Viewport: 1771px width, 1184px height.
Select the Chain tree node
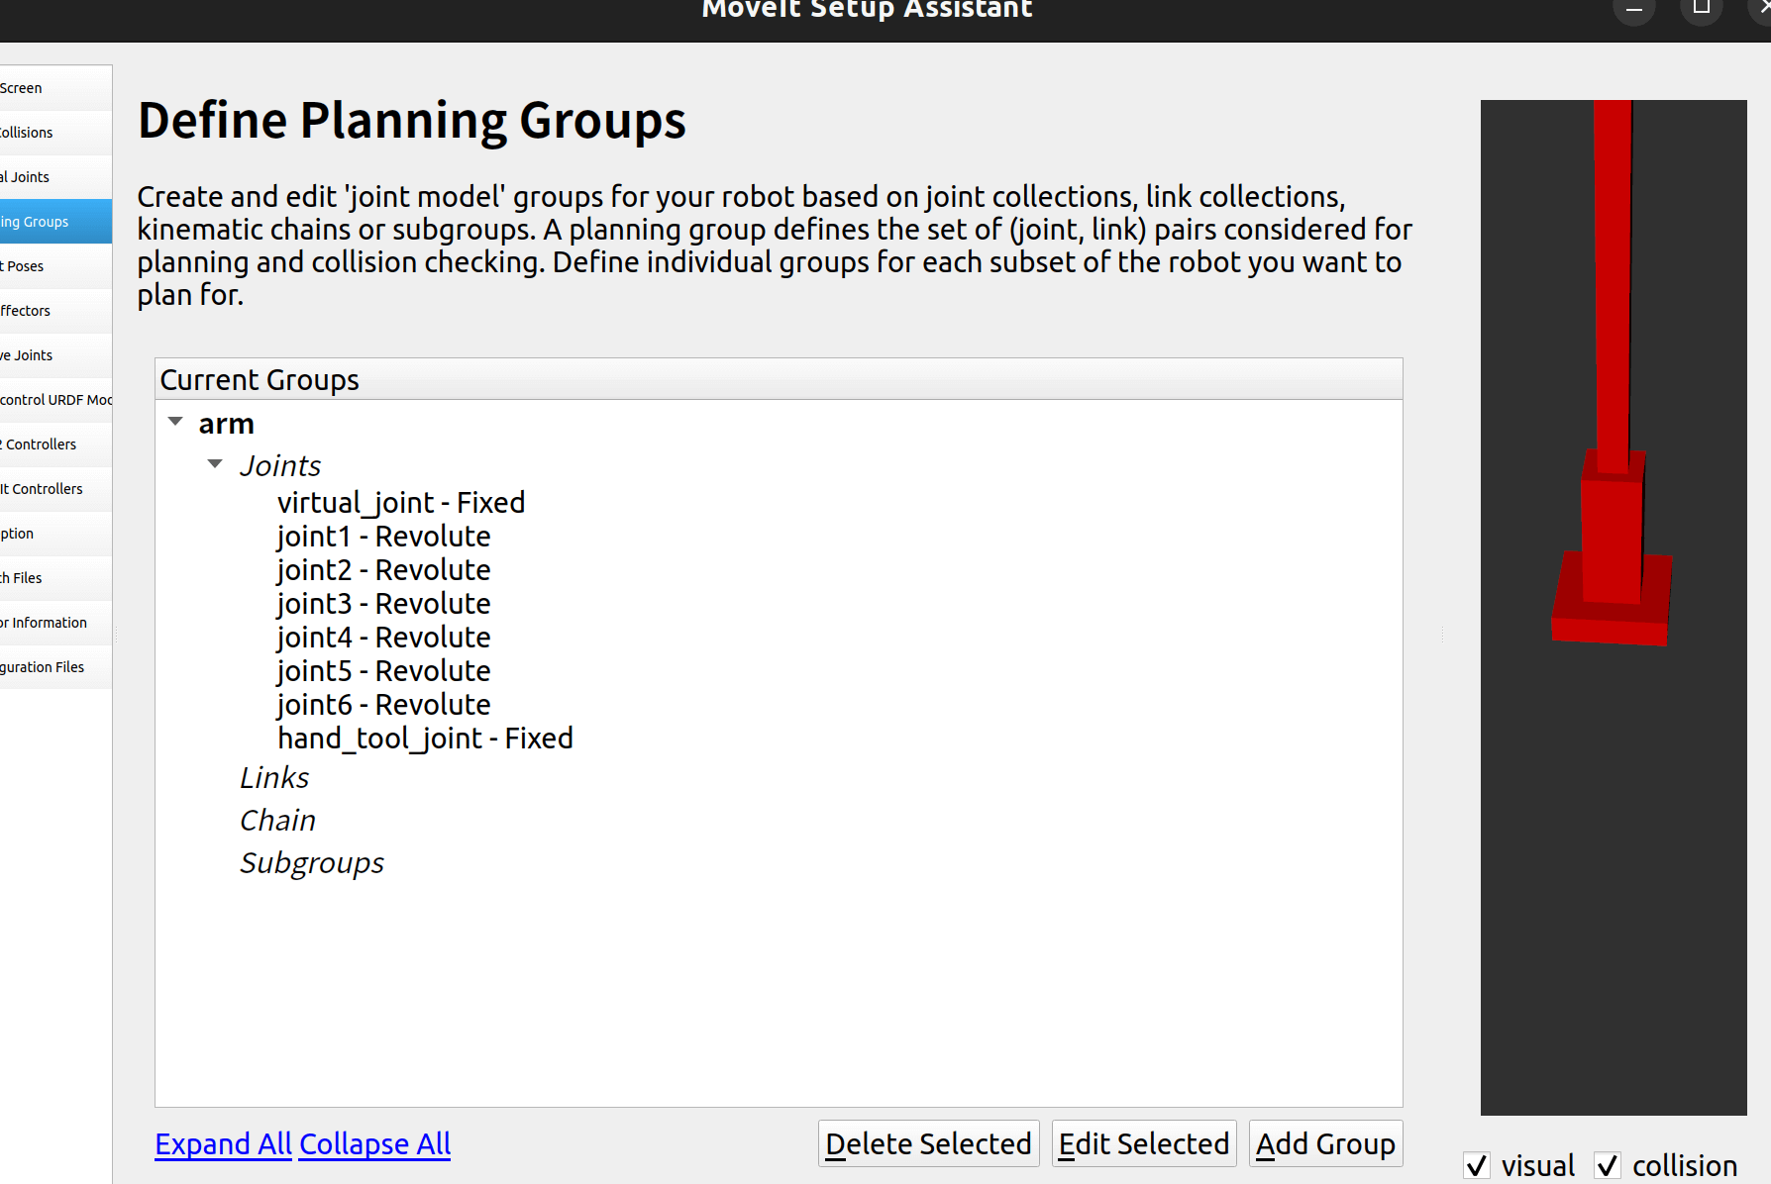(x=277, y=821)
